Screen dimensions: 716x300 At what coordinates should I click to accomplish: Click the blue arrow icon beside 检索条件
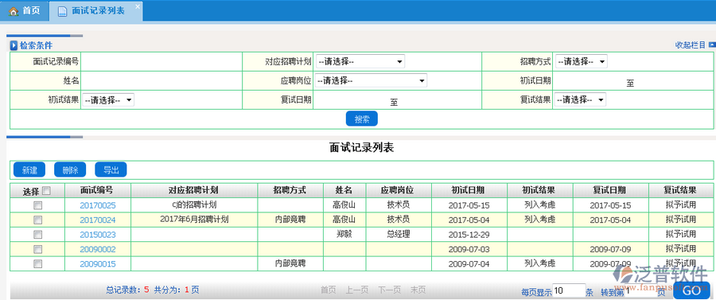[x=14, y=45]
